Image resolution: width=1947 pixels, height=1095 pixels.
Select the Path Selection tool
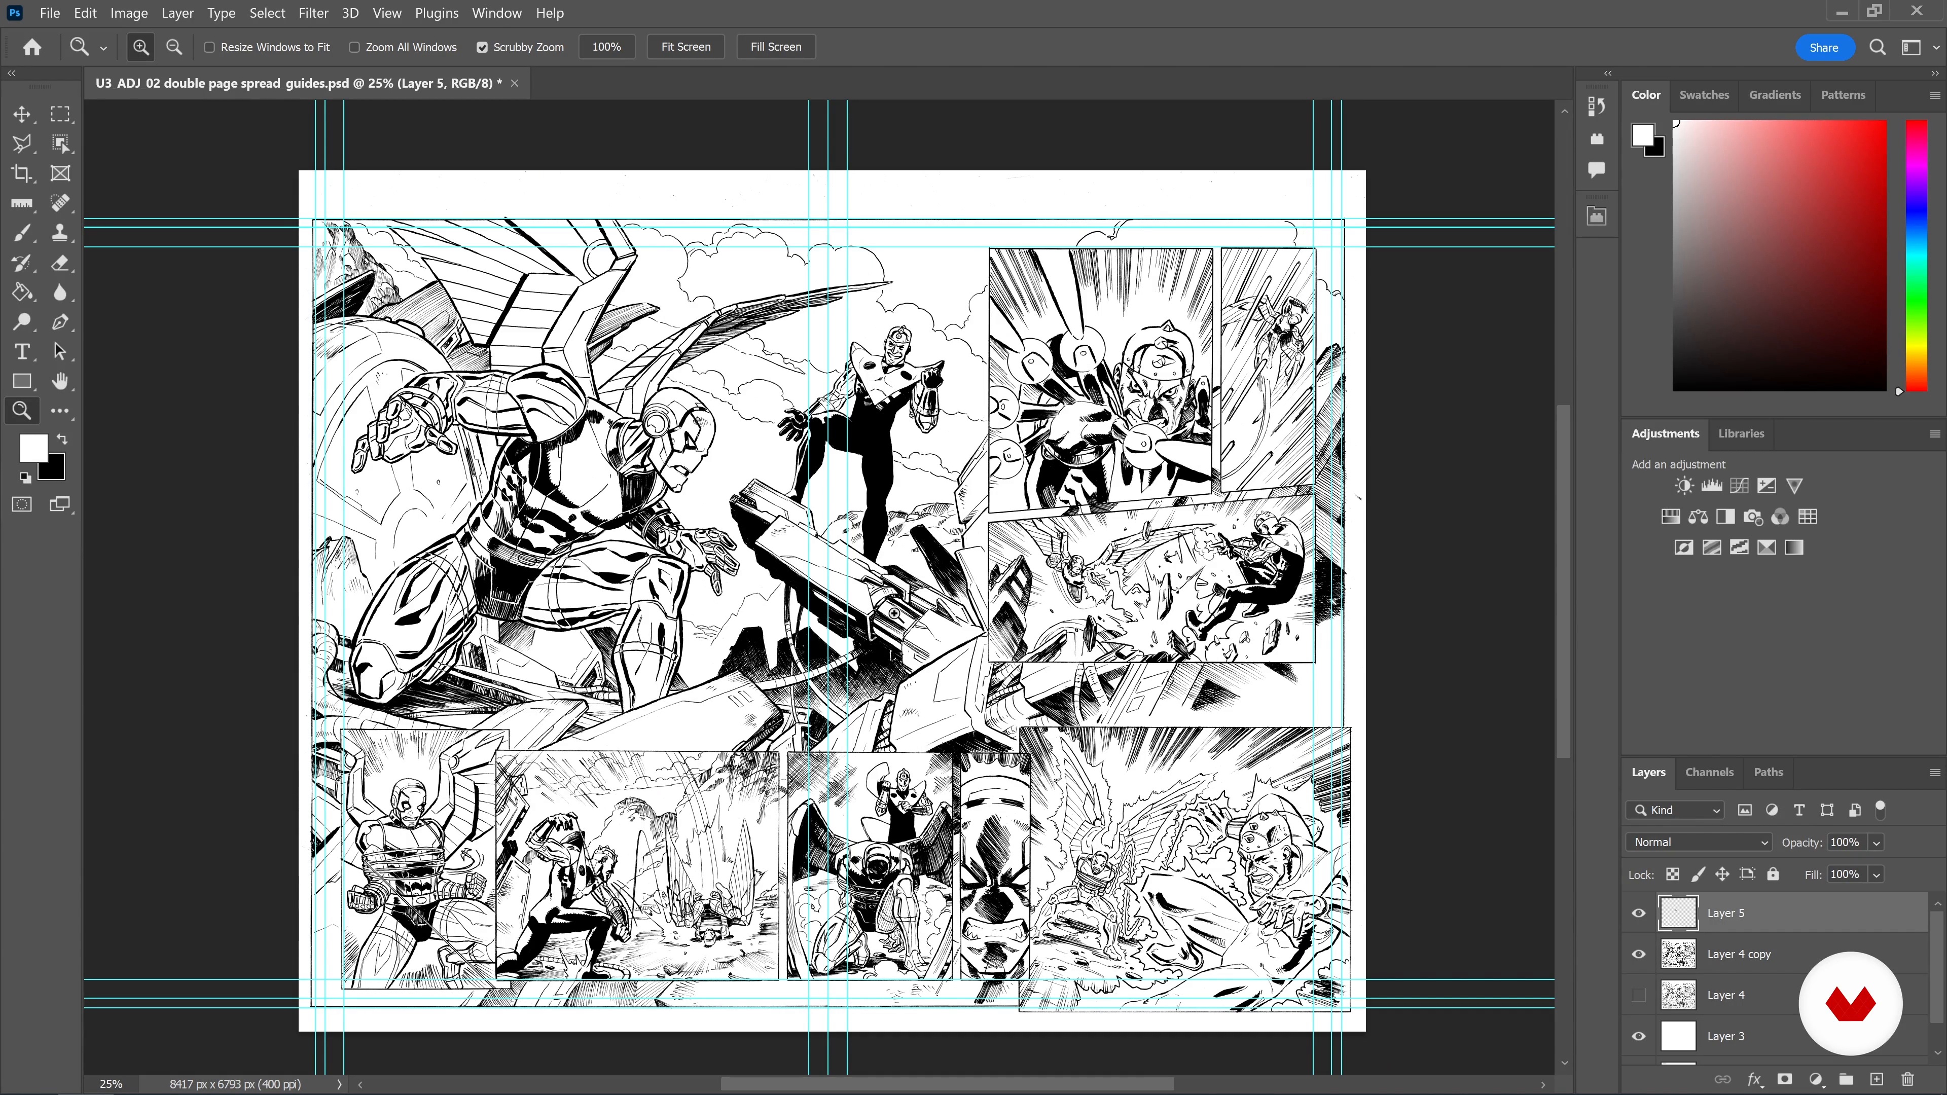pyautogui.click(x=60, y=351)
